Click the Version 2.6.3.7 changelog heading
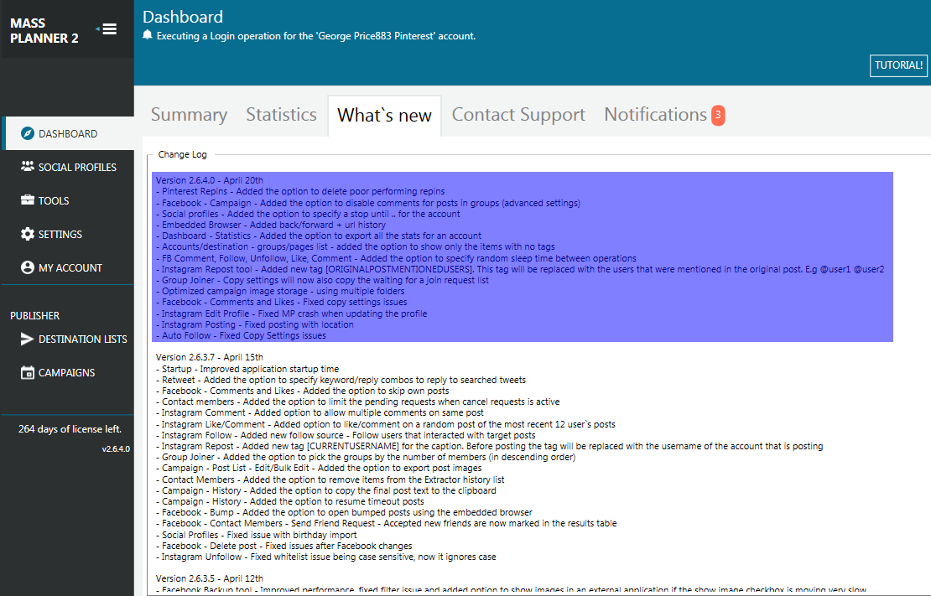 pyautogui.click(x=210, y=357)
